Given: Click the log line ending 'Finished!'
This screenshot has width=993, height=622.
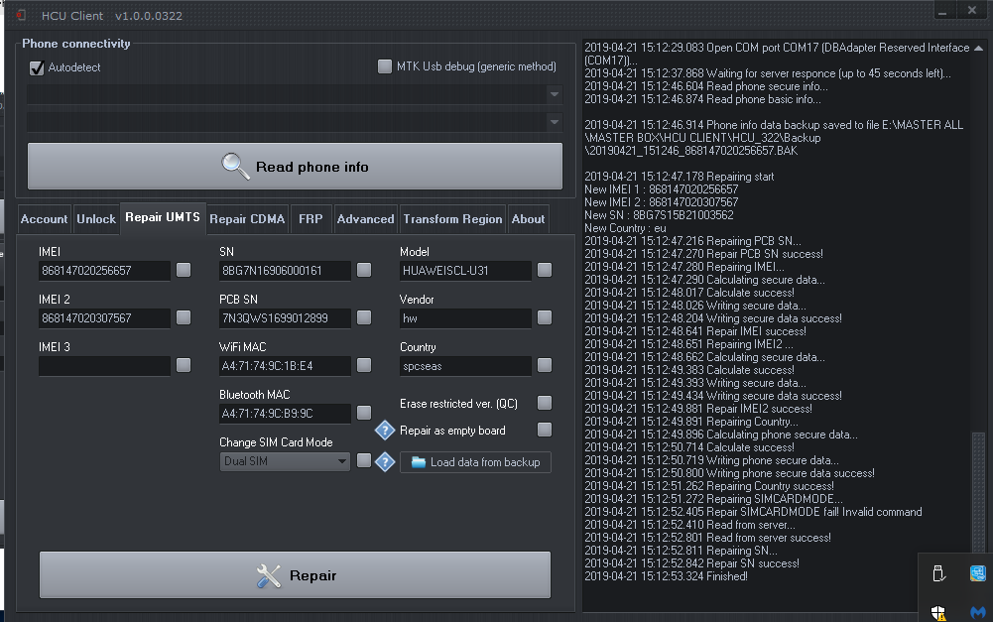Looking at the screenshot, I should tap(666, 575).
